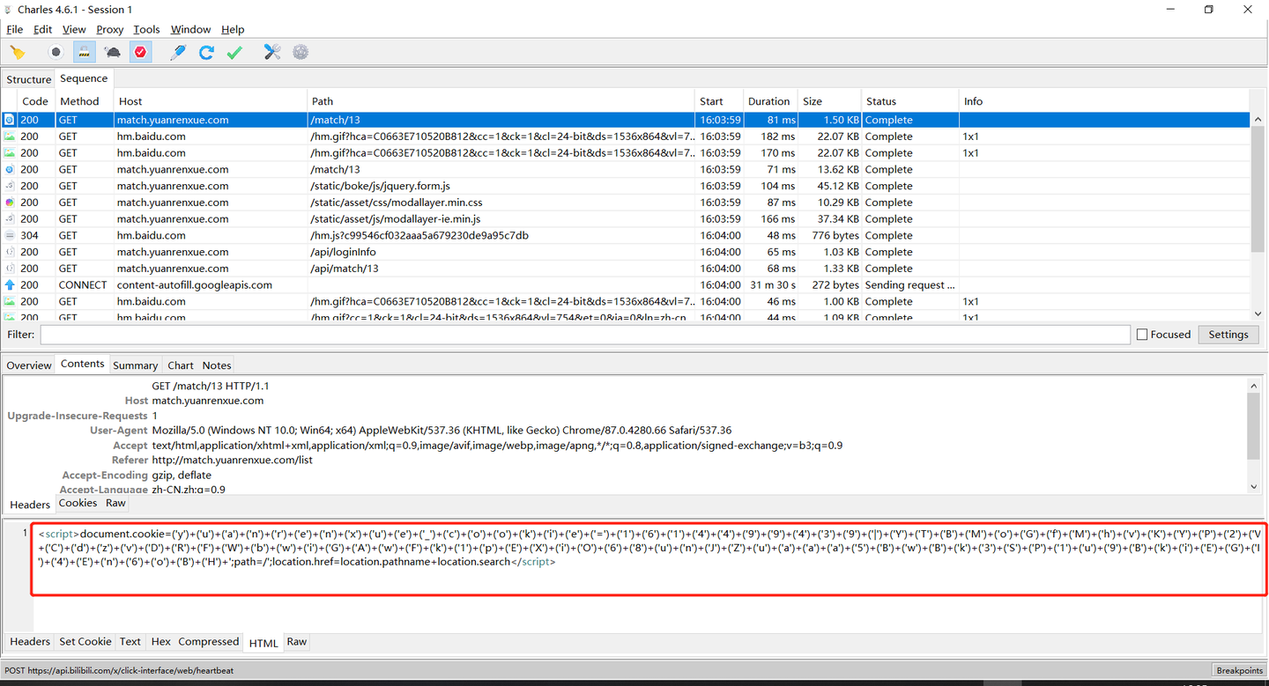
Task: Switch to the Structure tab
Action: click(29, 79)
